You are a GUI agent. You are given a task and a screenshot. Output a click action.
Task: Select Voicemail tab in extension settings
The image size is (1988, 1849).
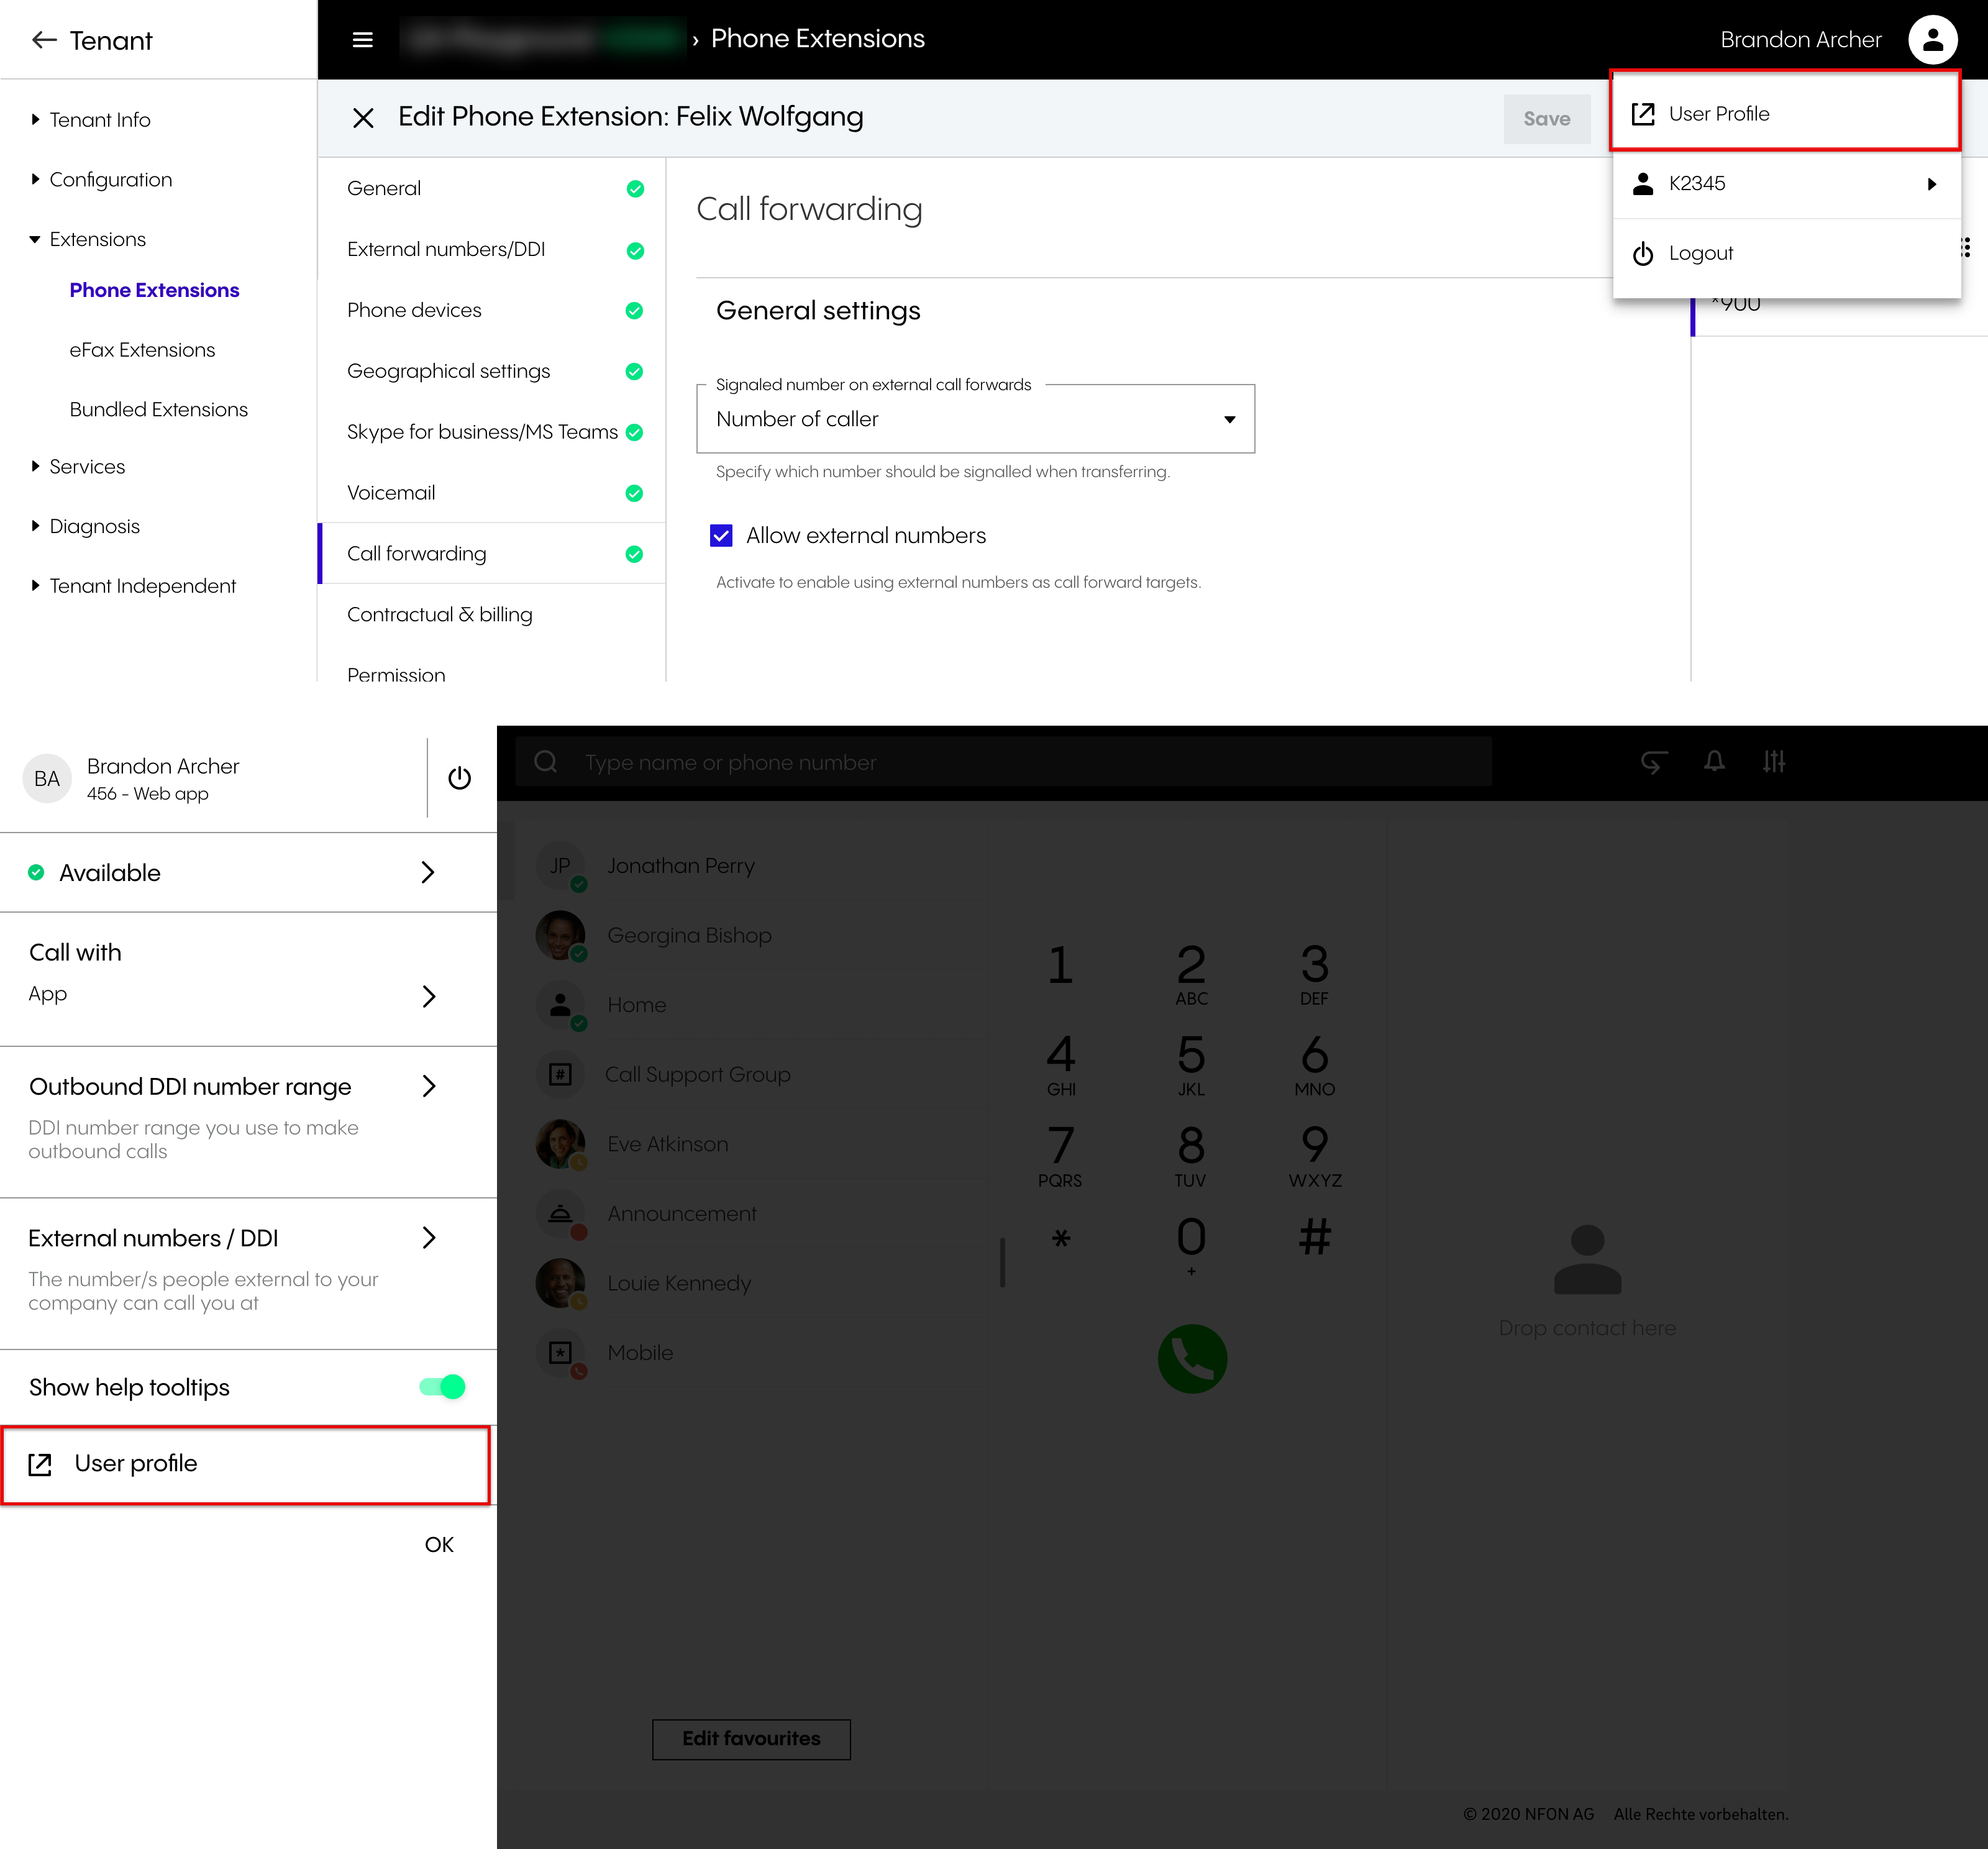[x=391, y=493]
